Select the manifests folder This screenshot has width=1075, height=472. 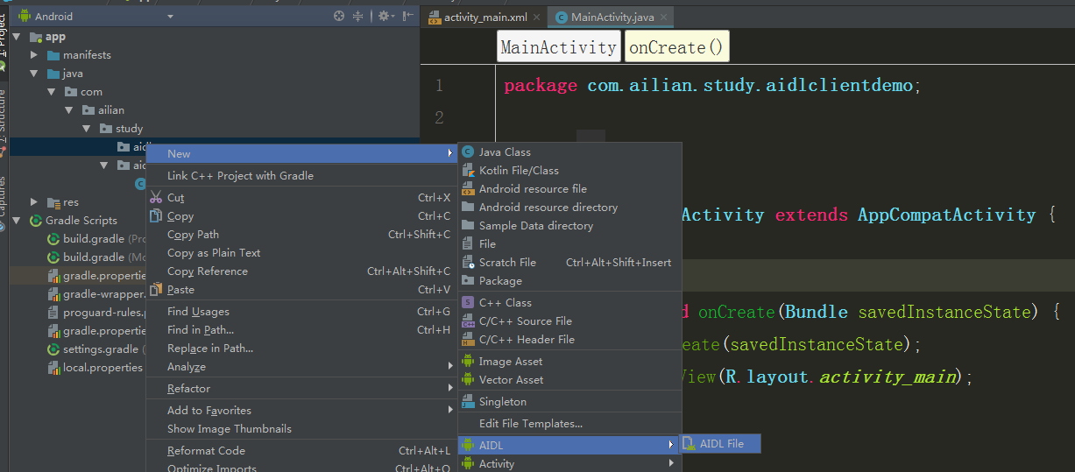click(x=87, y=55)
